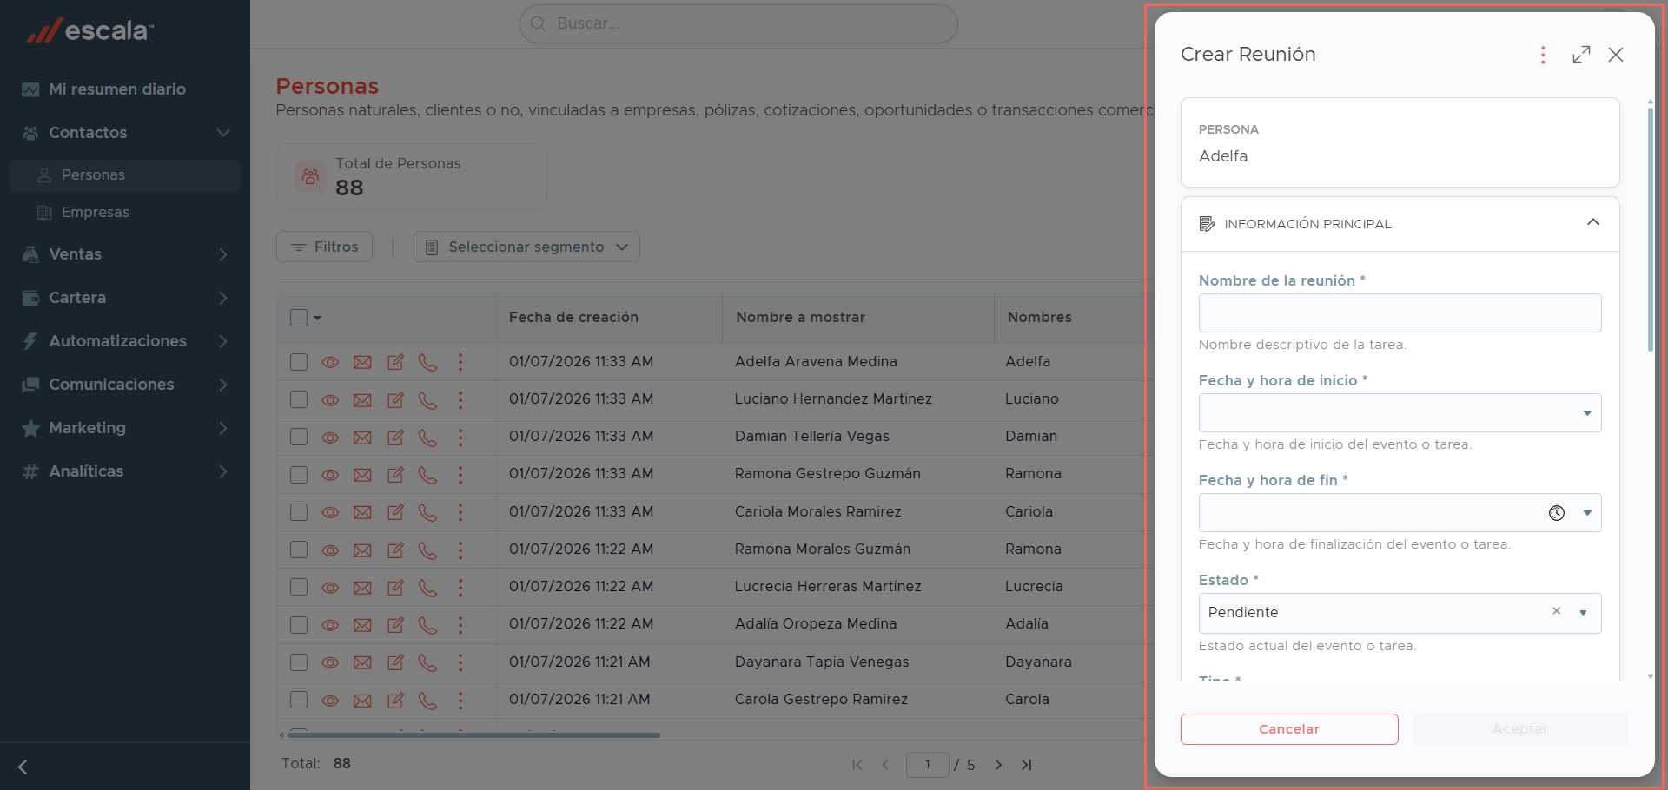Open the Seleccionar segmento dropdown
Viewport: 1668px width, 790px height.
(x=526, y=247)
